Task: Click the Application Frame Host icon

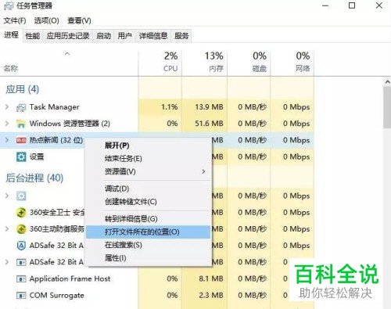Action: 21,278
